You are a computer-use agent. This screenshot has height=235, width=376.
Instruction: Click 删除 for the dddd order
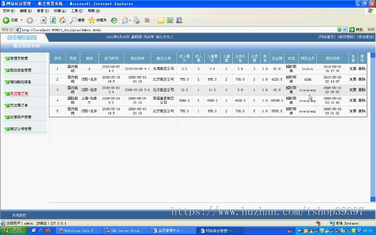coord(362,79)
